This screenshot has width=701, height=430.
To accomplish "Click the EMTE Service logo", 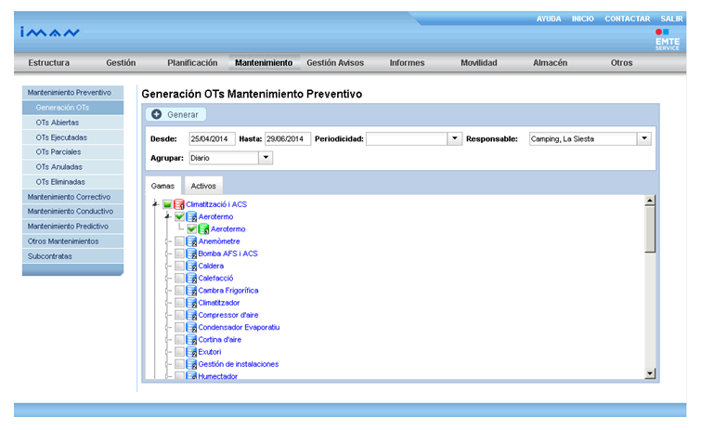I will click(667, 38).
